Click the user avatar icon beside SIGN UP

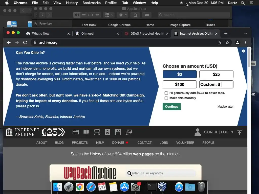tap(198, 132)
